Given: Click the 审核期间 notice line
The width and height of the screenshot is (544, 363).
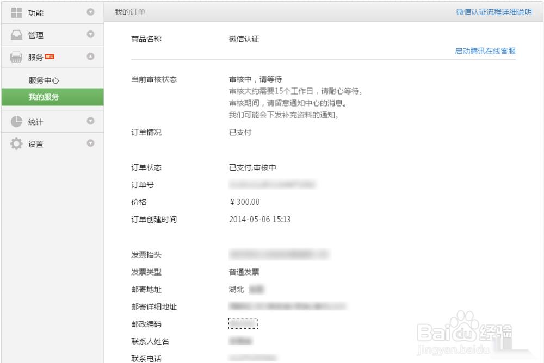Looking at the screenshot, I should pos(288,103).
